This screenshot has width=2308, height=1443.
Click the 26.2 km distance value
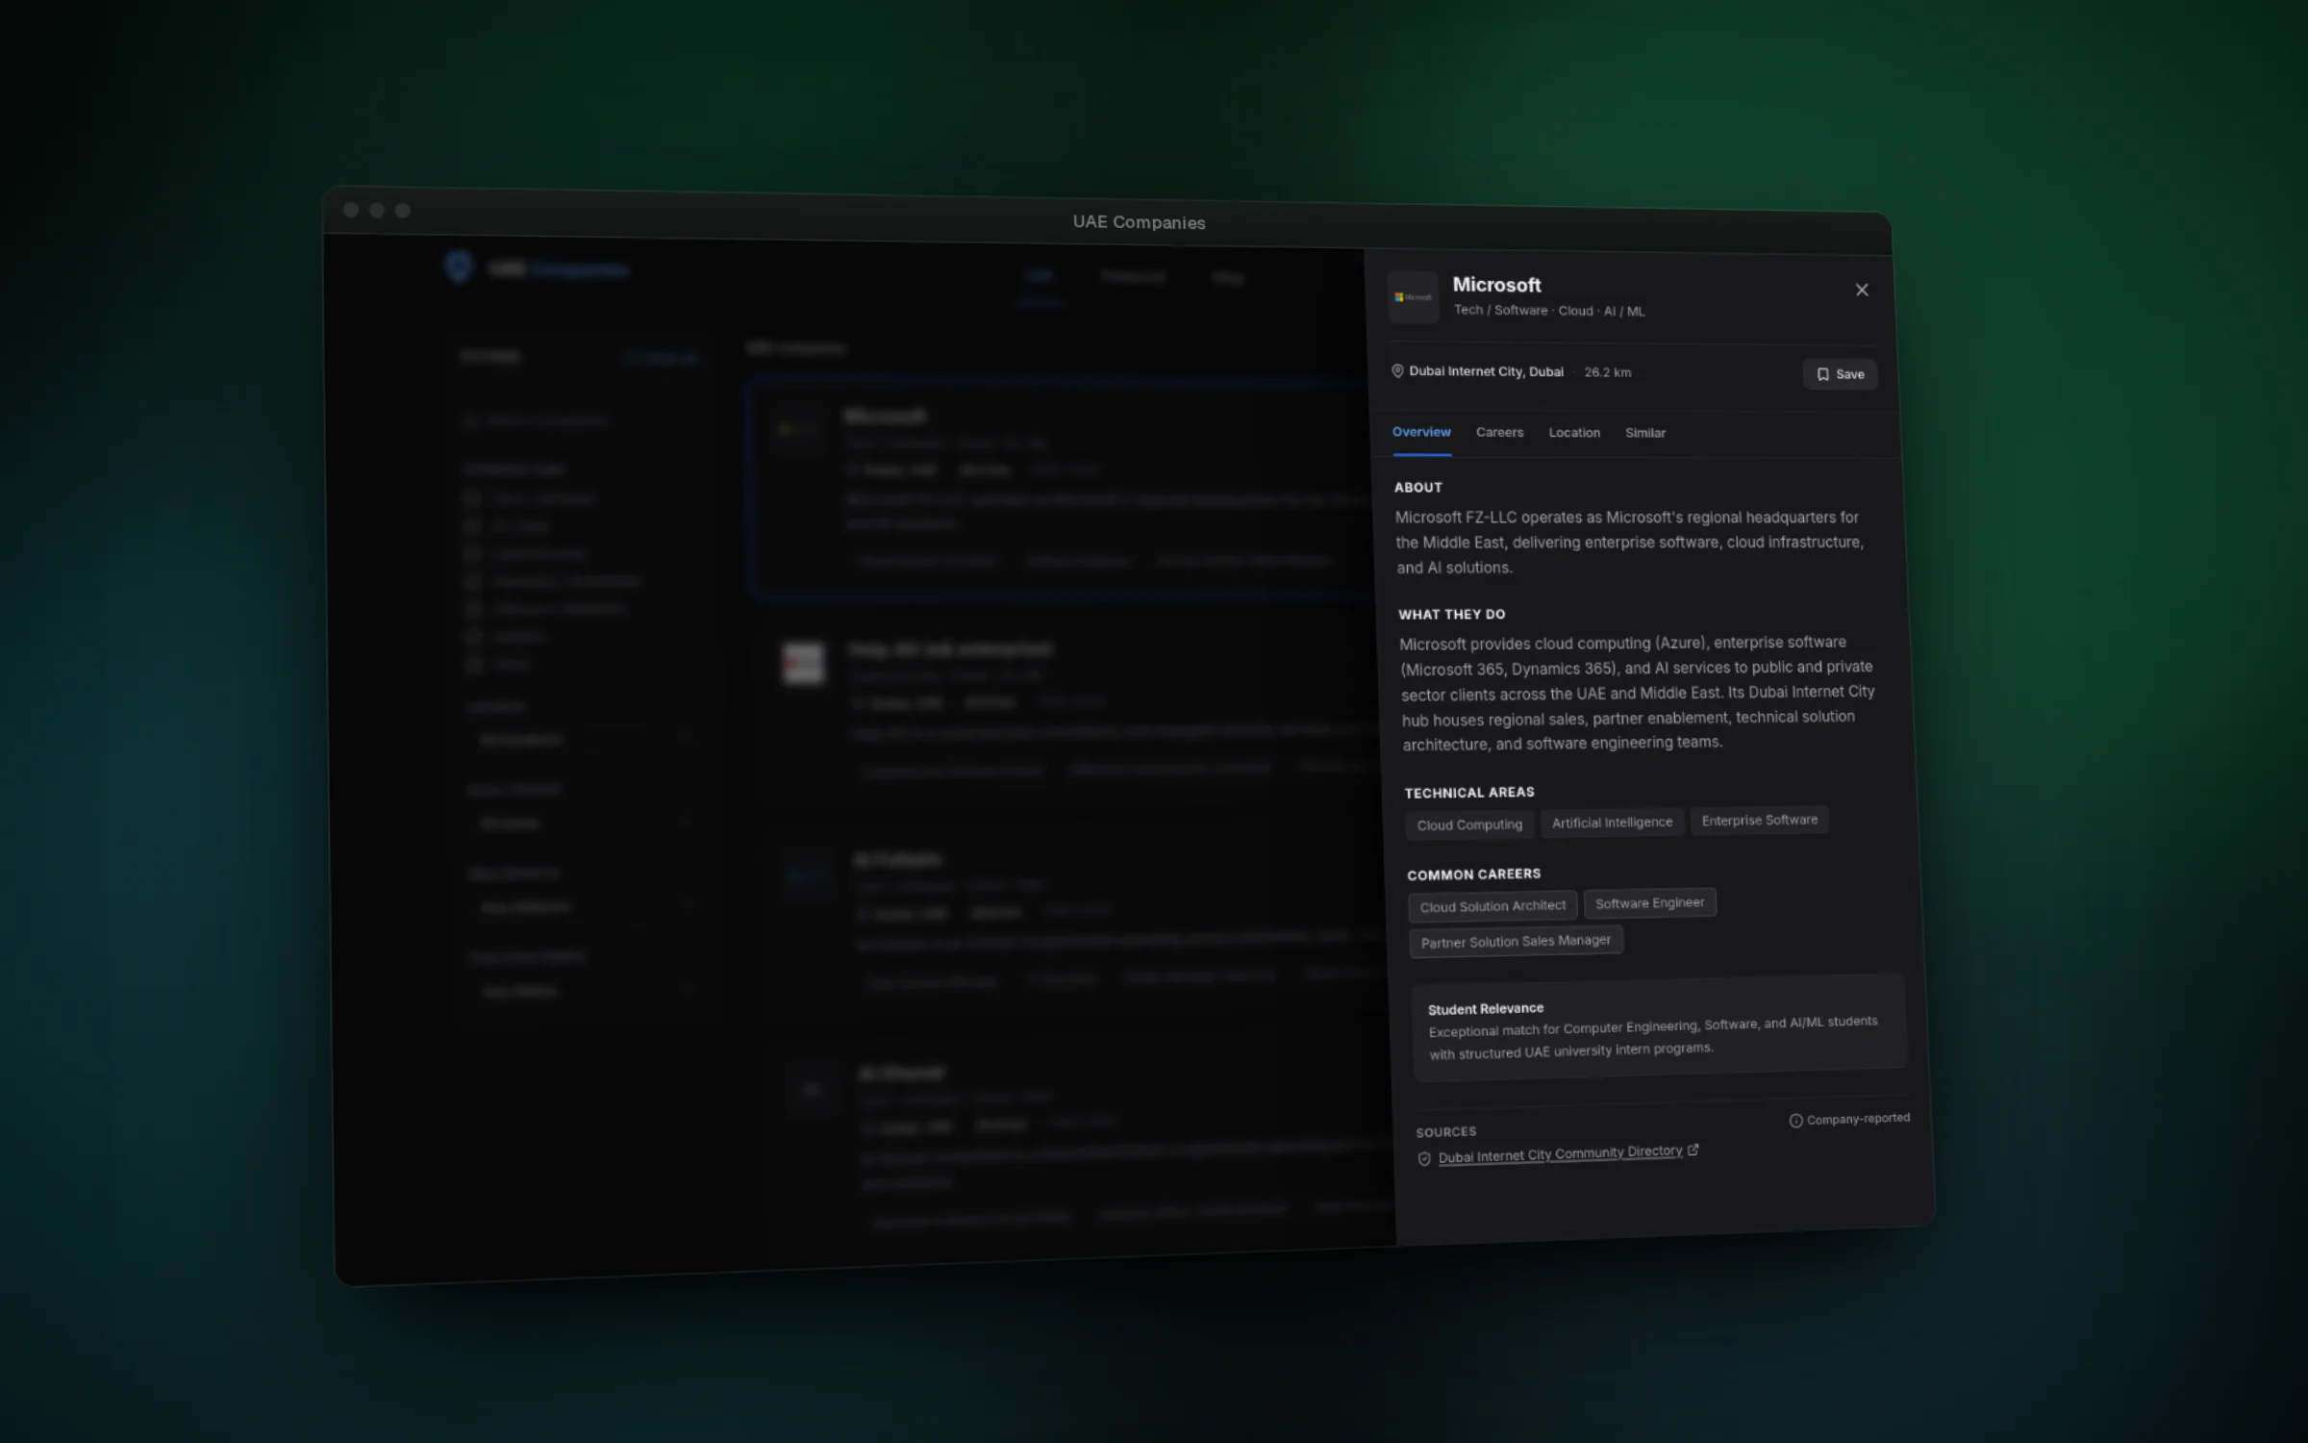click(x=1608, y=372)
